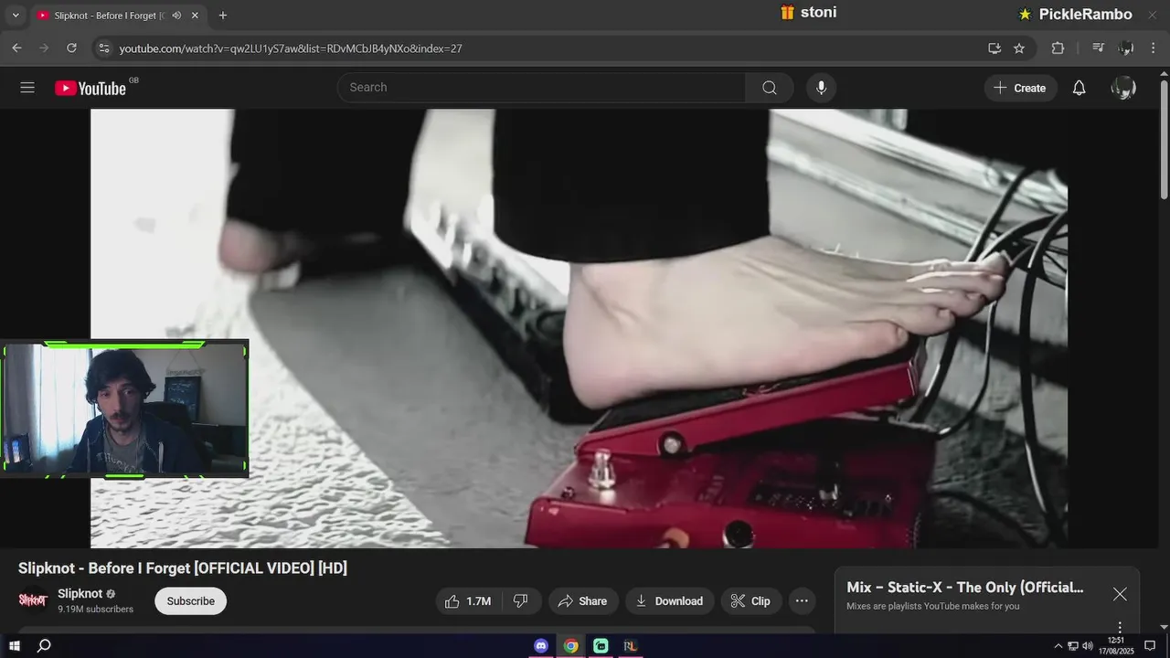The height and width of the screenshot is (658, 1170).
Task: Open the YouTube account avatar menu
Action: (x=1123, y=88)
